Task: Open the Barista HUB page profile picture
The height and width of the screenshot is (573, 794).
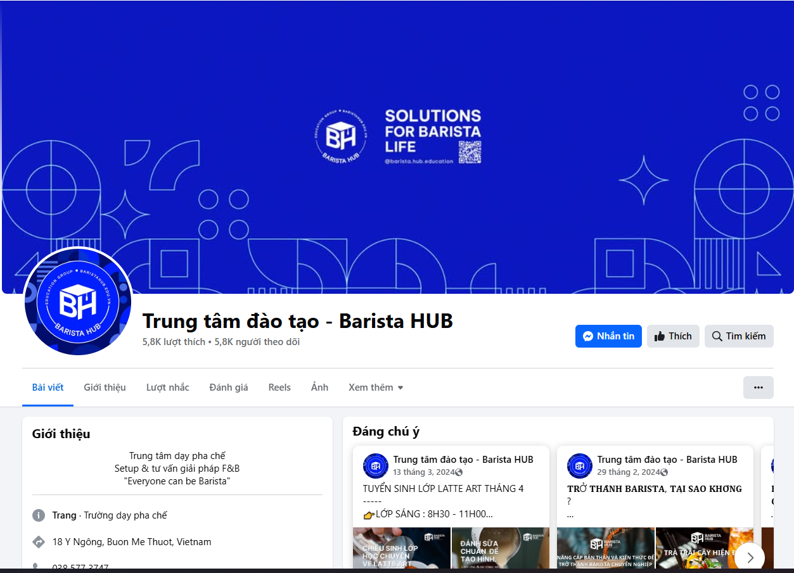Action: tap(78, 301)
